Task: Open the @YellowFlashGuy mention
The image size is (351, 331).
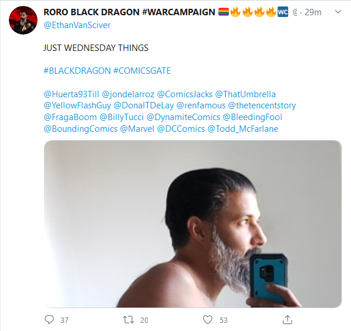Action: tap(77, 105)
